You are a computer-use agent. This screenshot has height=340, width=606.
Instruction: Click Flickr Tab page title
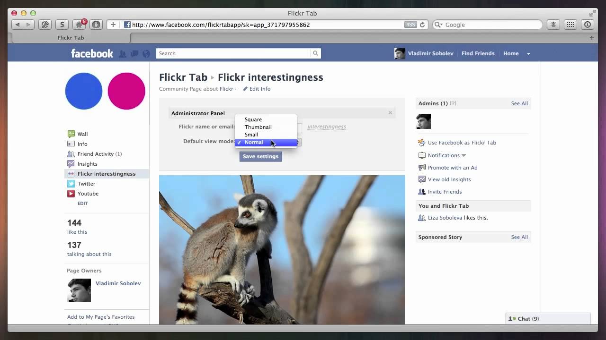183,77
